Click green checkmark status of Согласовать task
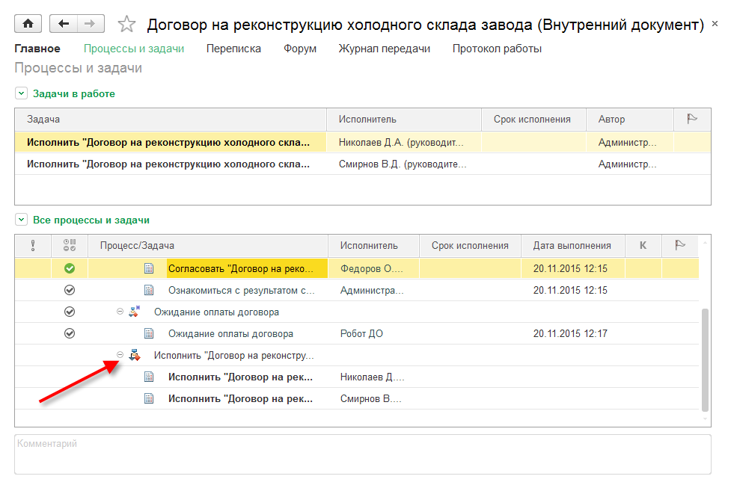Image resolution: width=731 pixels, height=485 pixels. [70, 268]
